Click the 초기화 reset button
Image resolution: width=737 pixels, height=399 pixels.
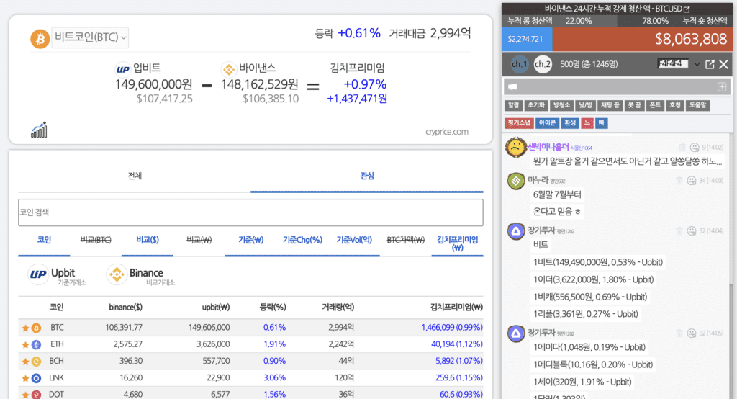(x=536, y=105)
